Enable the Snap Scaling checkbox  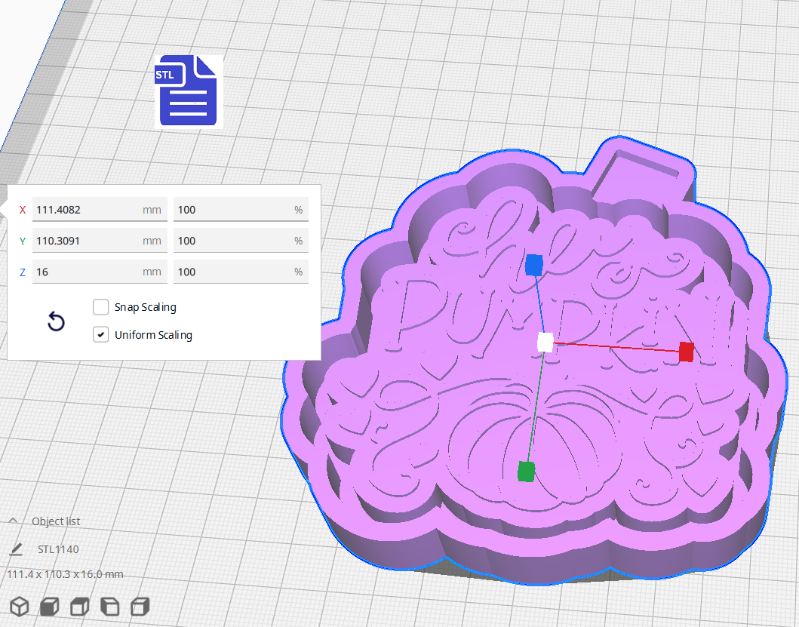(101, 307)
